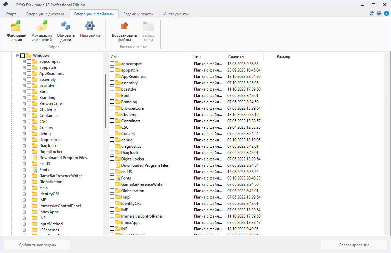The height and width of the screenshot is (253, 391).
Task: Click Help folder icon in tree
Action: coord(35,187)
